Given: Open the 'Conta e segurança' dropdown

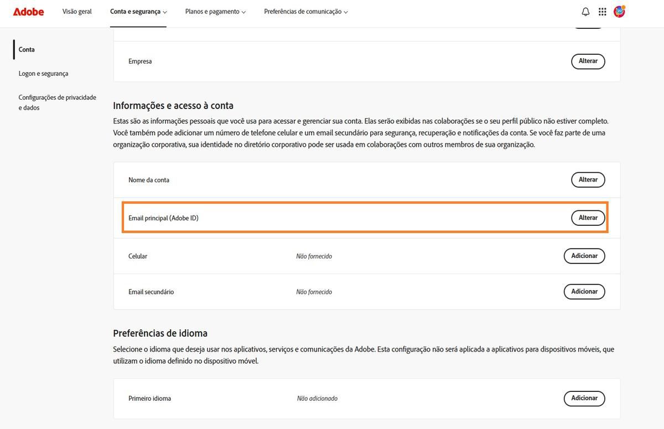Looking at the screenshot, I should pyautogui.click(x=138, y=11).
